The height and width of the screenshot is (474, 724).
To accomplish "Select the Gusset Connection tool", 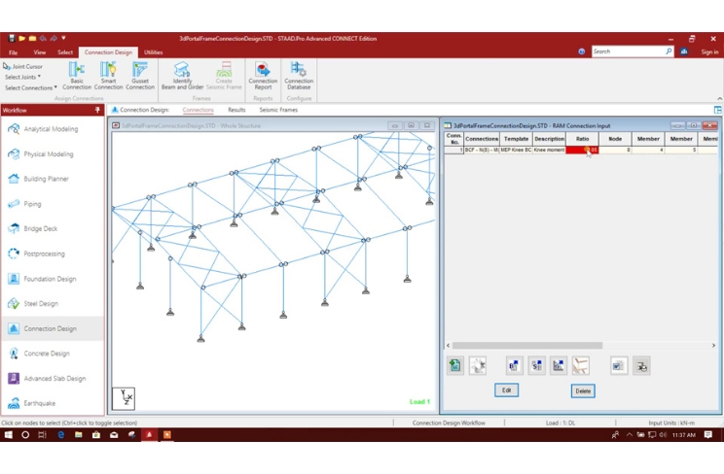I will (140, 76).
